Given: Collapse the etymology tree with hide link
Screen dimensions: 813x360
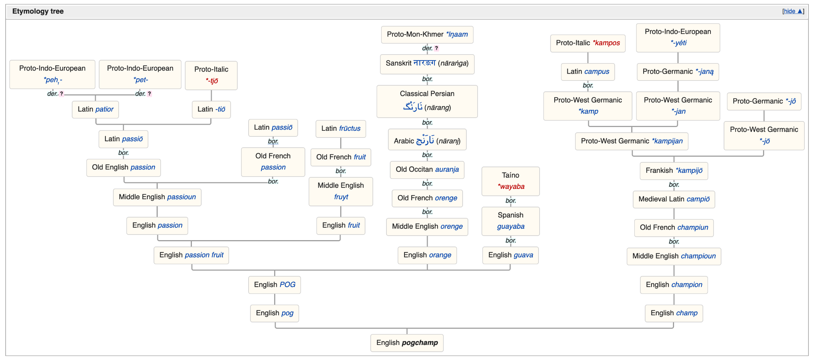Looking at the screenshot, I should 792,11.
